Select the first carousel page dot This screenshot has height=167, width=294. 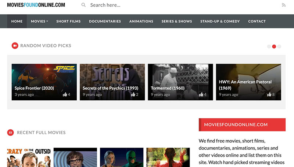tap(269, 47)
